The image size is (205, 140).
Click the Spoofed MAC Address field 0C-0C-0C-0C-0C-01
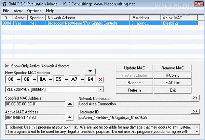(x=35, y=104)
